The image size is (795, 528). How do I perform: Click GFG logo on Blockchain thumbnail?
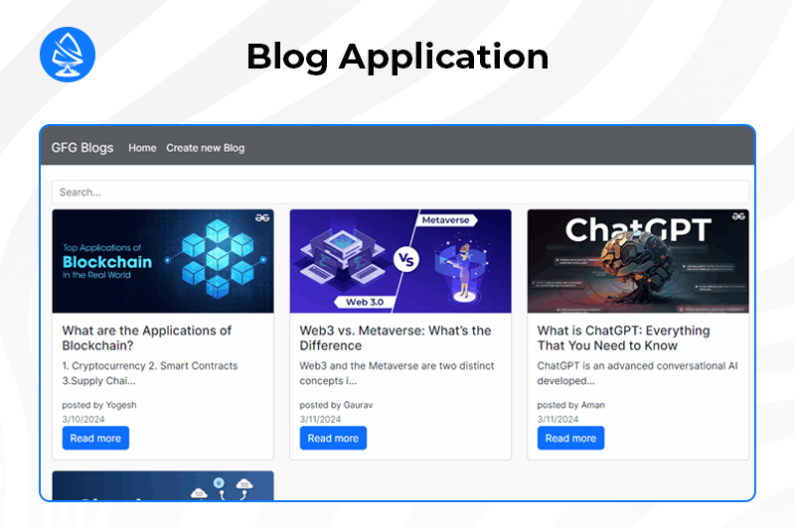click(x=262, y=217)
